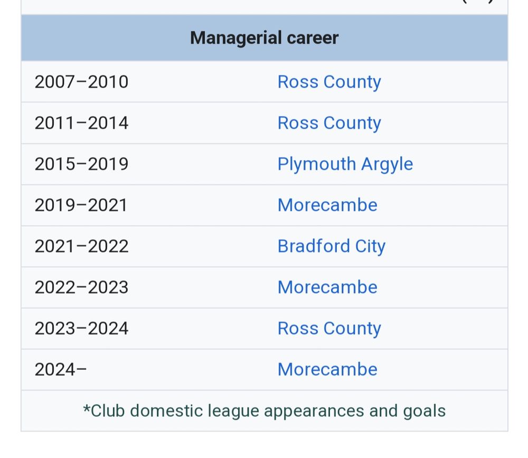
Task: Select the 2011–2014 years cell
Action: point(81,123)
